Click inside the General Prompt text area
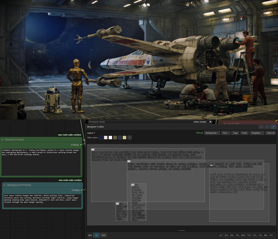Screen dimensions: 278x239 click(x=41, y=162)
